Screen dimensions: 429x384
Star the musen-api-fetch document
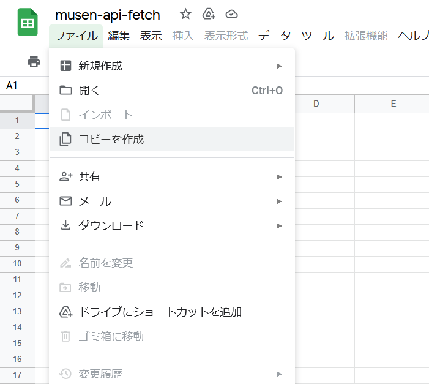tap(186, 14)
